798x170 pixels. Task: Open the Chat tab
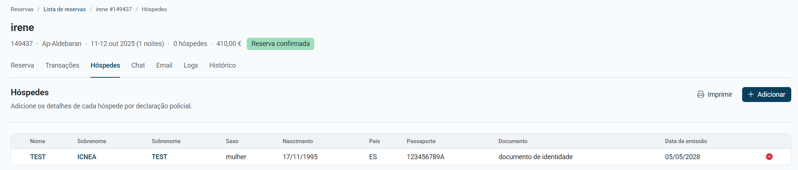pyautogui.click(x=138, y=65)
